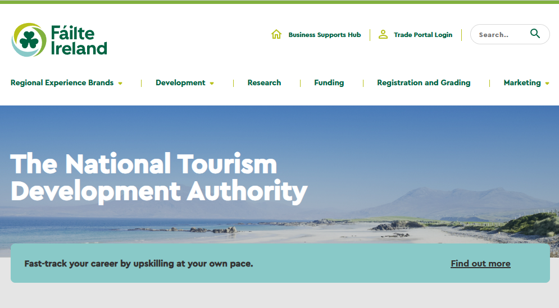Open the Funding menu item

pos(329,82)
